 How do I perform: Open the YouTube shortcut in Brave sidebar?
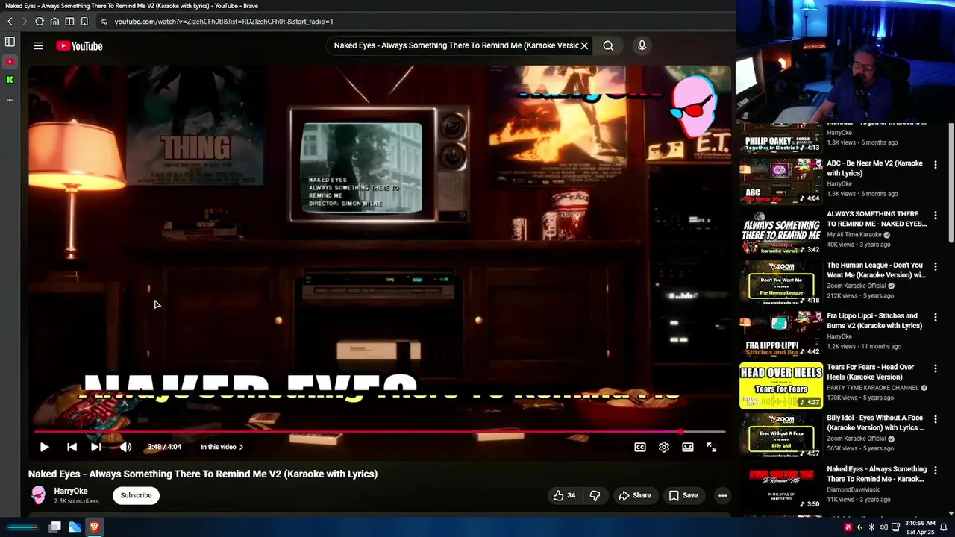(10, 61)
